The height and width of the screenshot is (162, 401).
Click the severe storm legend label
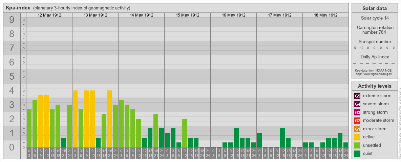pos(376,104)
